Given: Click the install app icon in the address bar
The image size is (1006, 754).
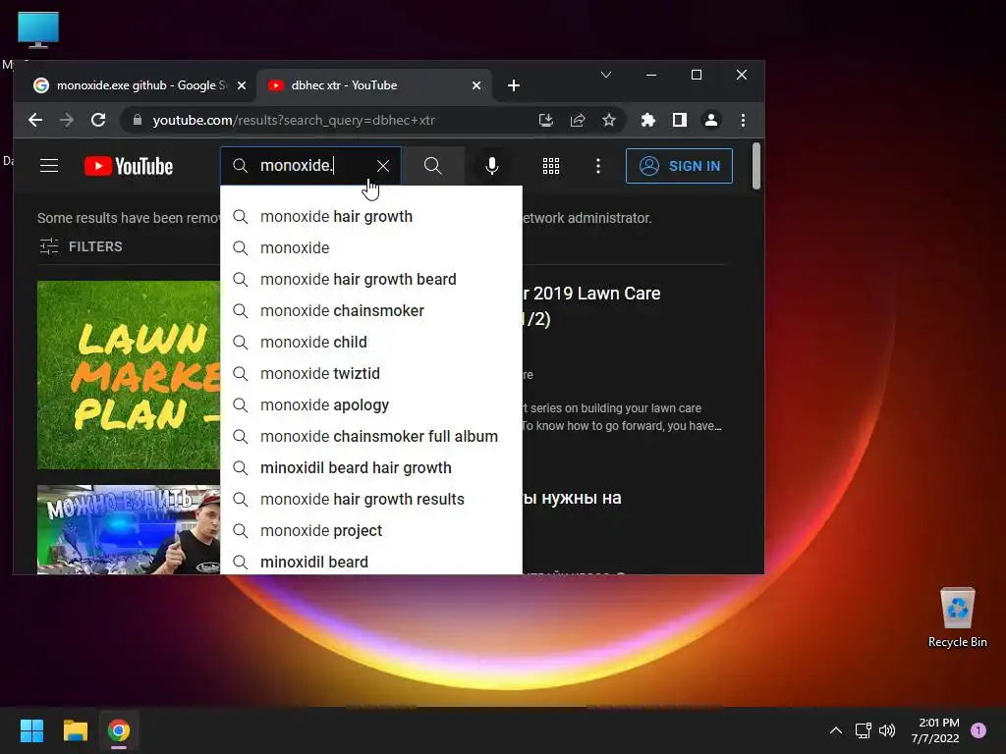Looking at the screenshot, I should click(x=546, y=120).
